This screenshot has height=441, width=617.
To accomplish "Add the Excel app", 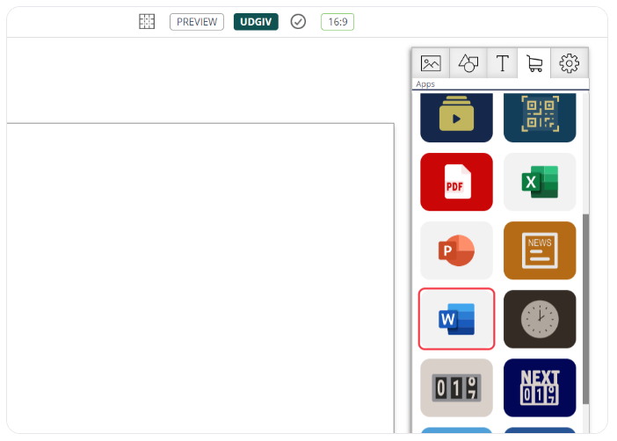I will (x=540, y=182).
